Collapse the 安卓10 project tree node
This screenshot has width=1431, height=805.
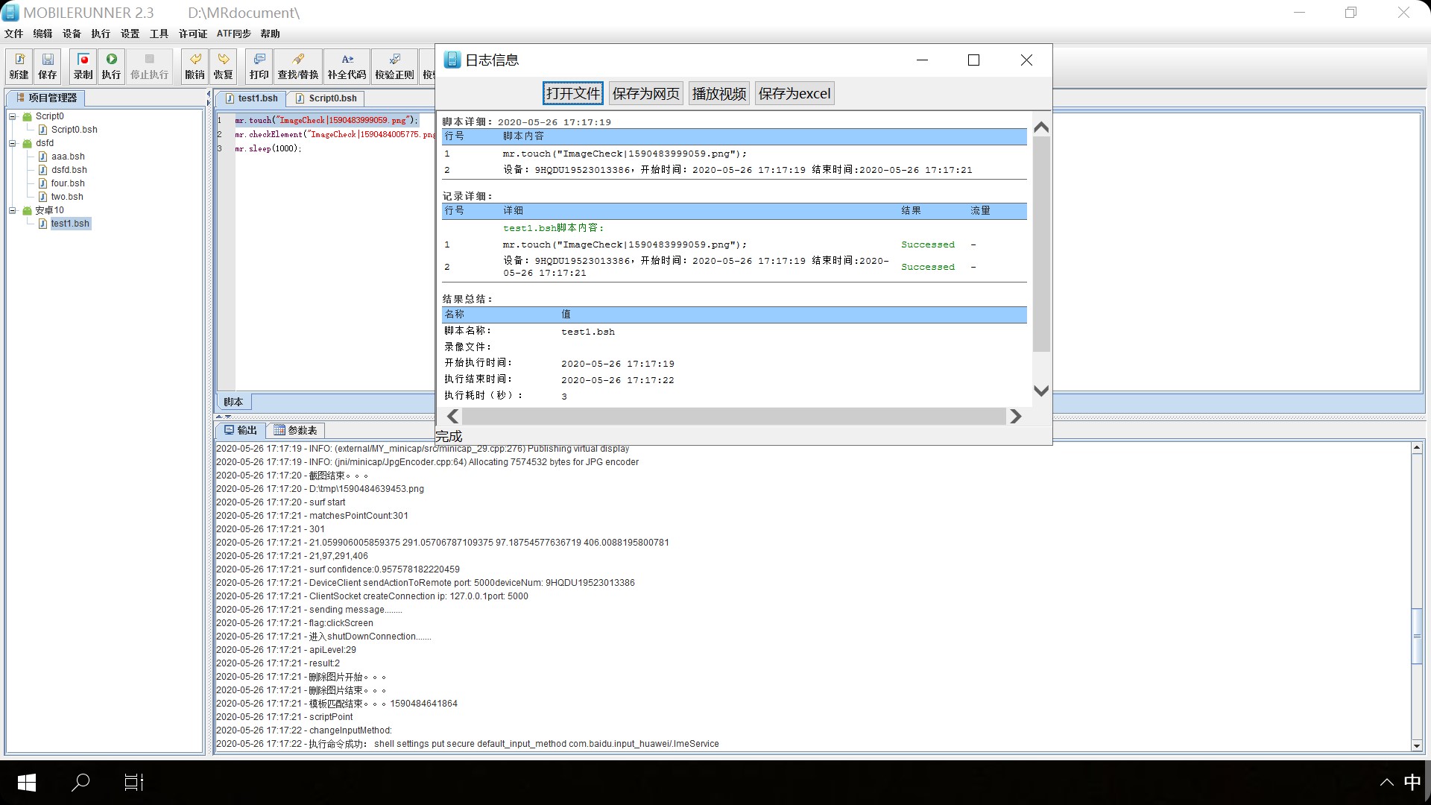pyautogui.click(x=13, y=210)
